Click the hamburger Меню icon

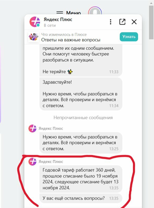click(60, 13)
